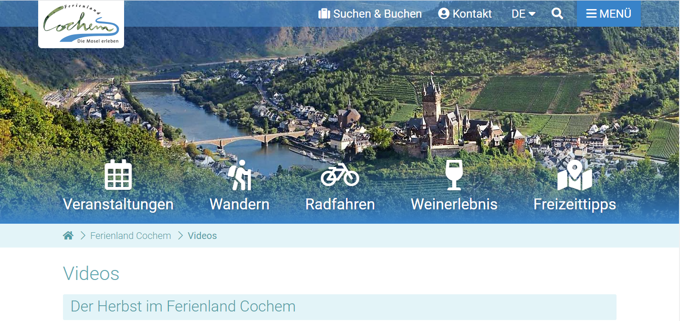Click the suitcase icon beside Suchen & Buchen
The image size is (680, 321).
click(x=324, y=14)
